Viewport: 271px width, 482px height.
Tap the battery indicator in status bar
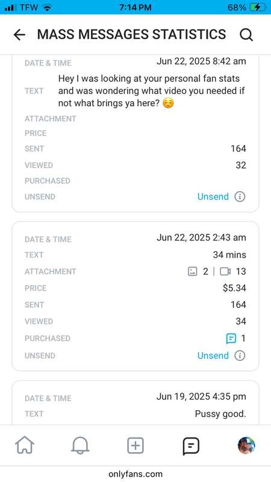pyautogui.click(x=257, y=7)
